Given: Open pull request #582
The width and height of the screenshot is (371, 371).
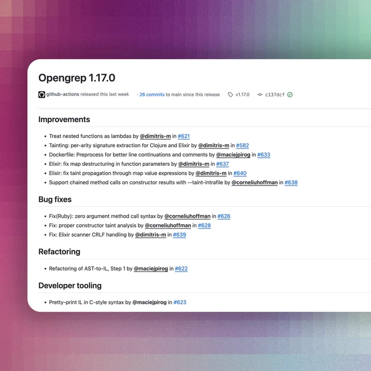Looking at the screenshot, I should (x=243, y=145).
